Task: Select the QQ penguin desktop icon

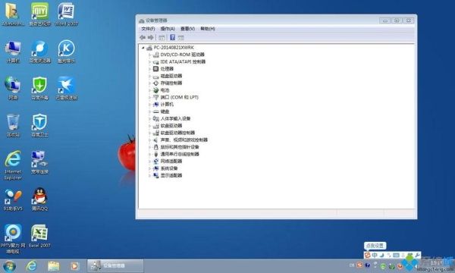Action: 39,199
